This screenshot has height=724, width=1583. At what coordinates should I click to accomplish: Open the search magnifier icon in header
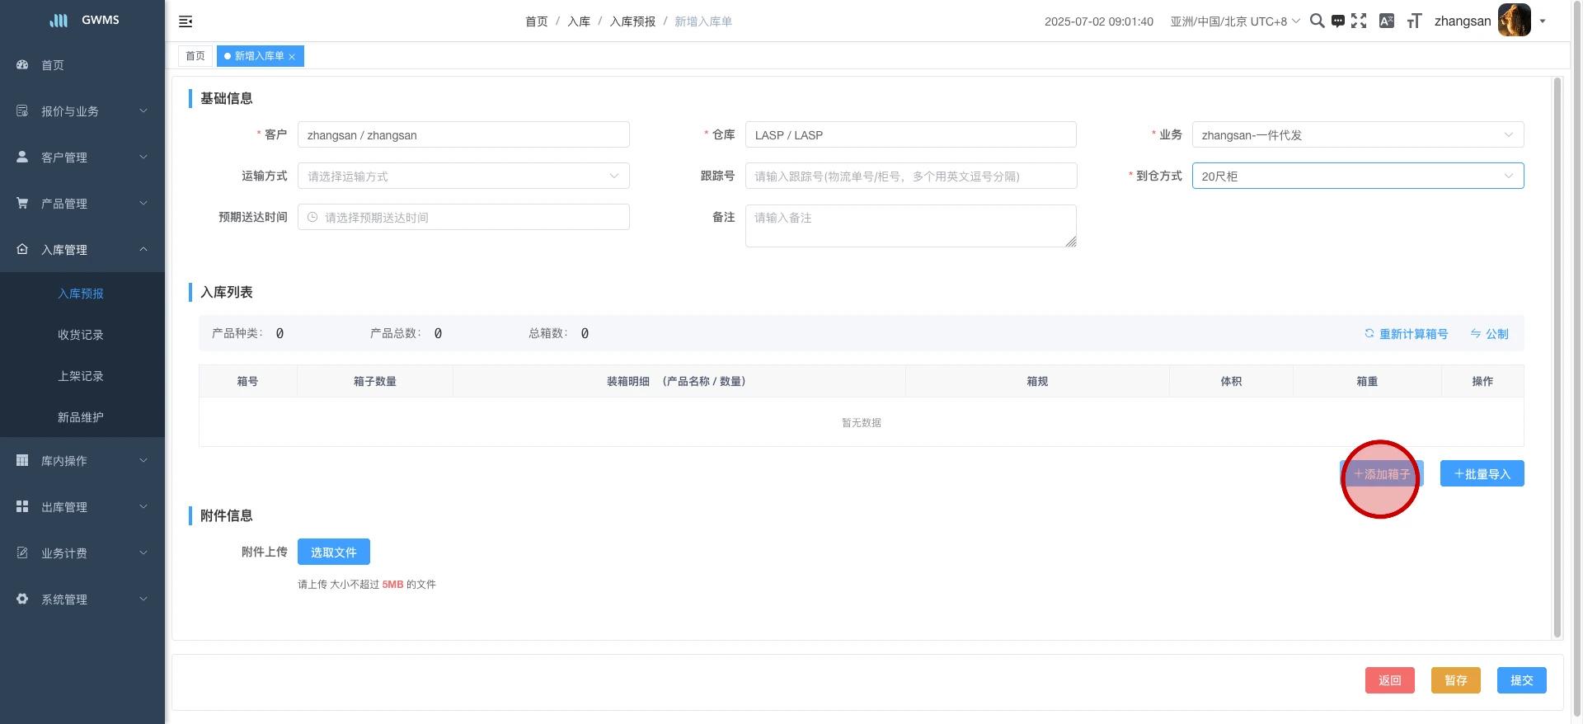(1317, 21)
